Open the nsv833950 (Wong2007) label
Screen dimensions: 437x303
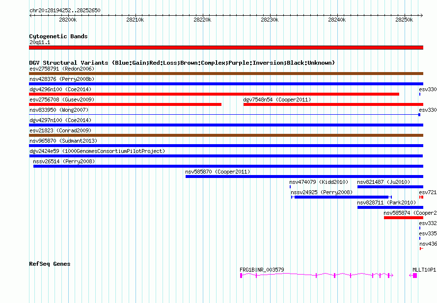tap(59, 110)
